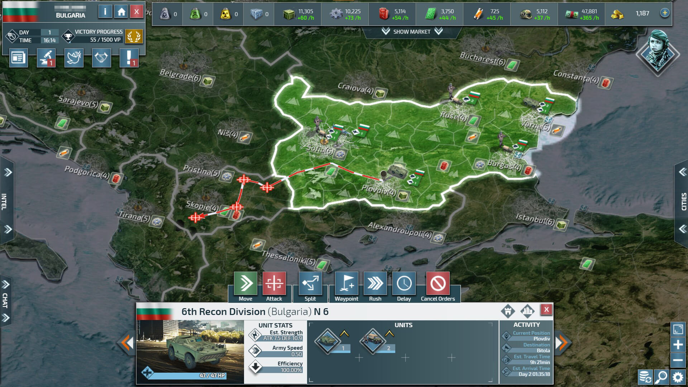The width and height of the screenshot is (688, 387).
Task: Click the army HP progress bar
Action: (x=187, y=376)
